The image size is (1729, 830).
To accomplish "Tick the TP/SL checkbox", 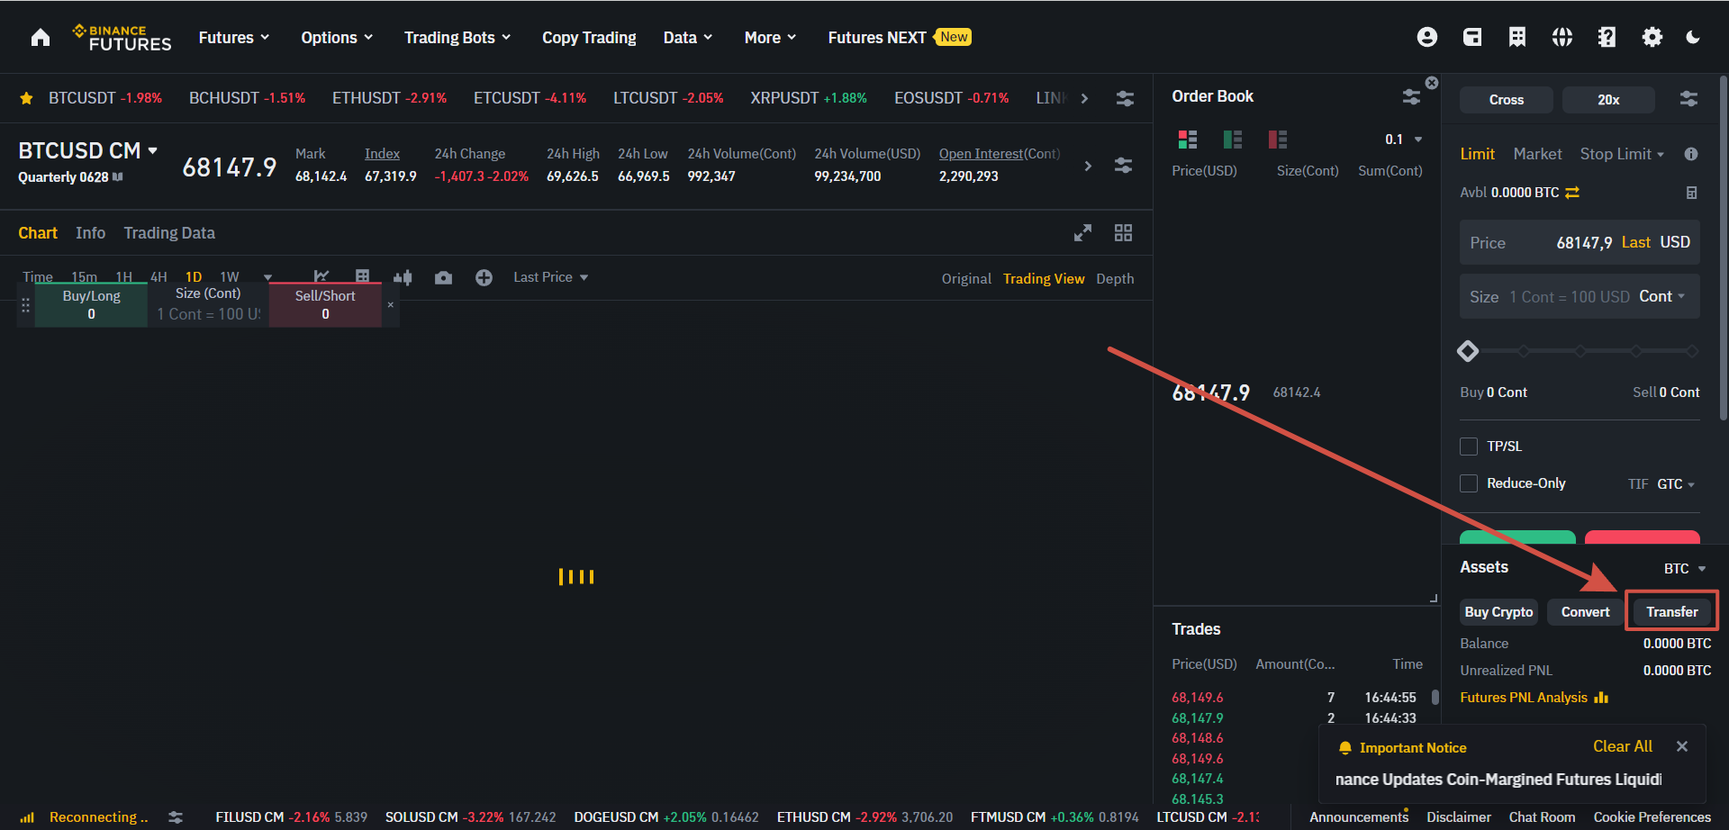I will coord(1469,447).
